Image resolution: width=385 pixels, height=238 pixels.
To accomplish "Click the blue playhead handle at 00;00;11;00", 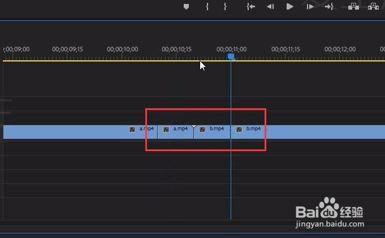I will [x=231, y=57].
